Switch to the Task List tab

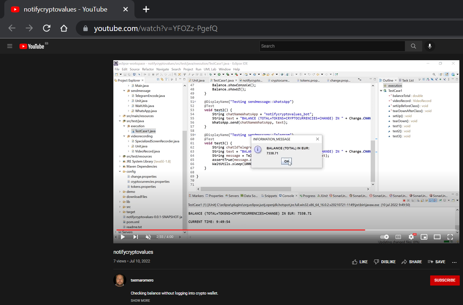pos(406,80)
